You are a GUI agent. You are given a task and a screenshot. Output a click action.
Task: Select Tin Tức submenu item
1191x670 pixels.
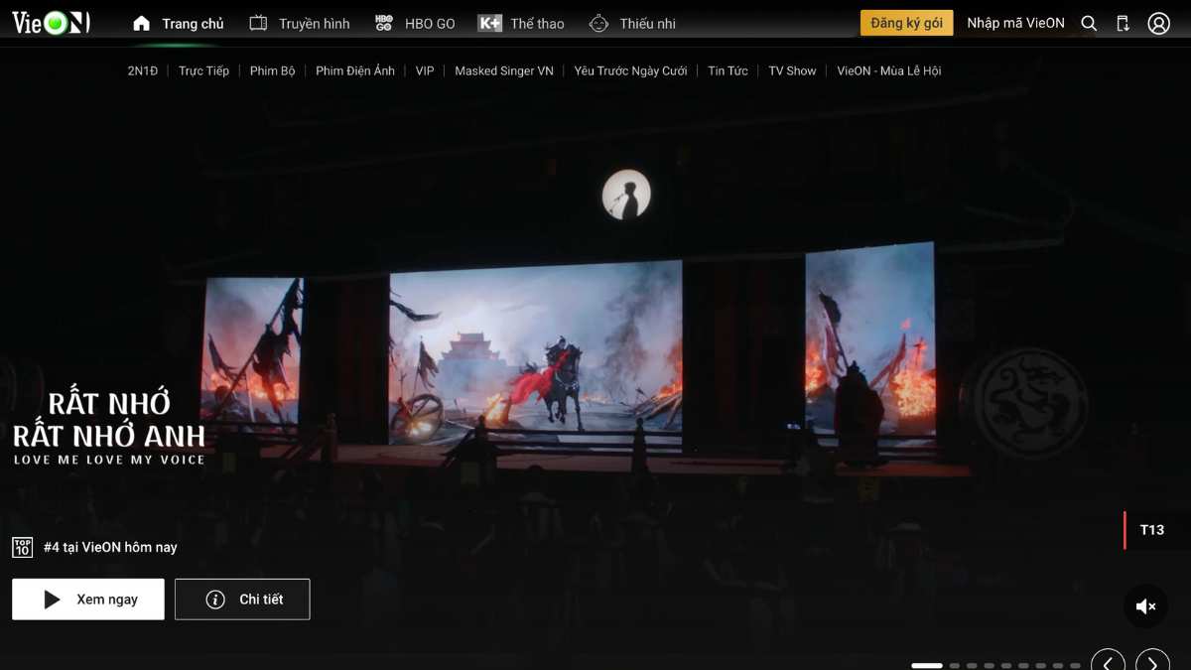coord(728,70)
